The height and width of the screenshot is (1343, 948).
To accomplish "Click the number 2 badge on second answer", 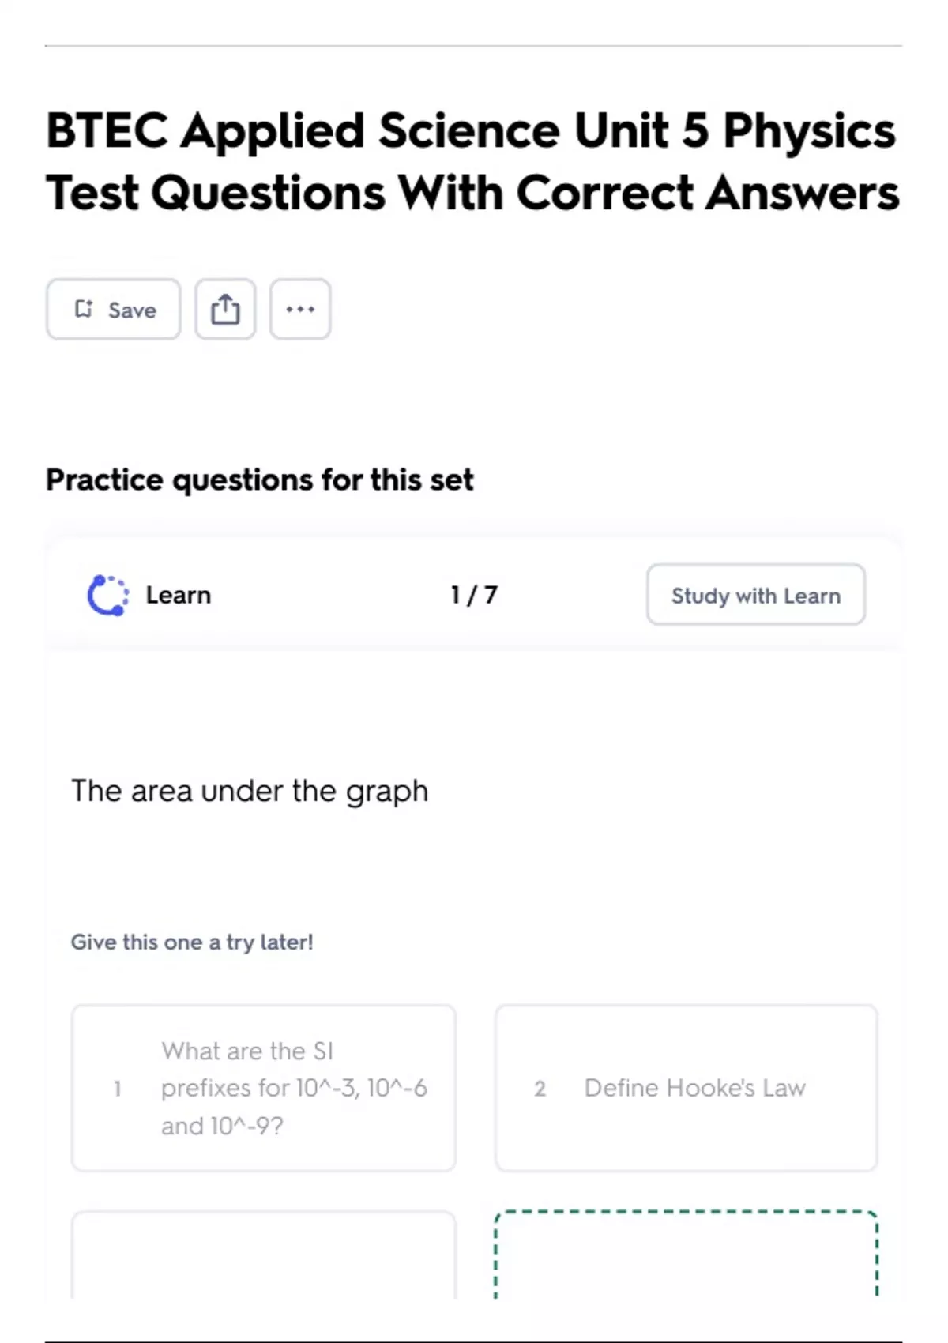I will pos(540,1089).
